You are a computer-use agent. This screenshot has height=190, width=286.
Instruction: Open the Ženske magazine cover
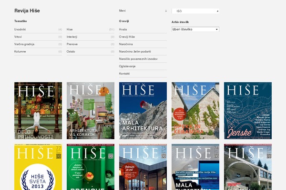(248, 111)
